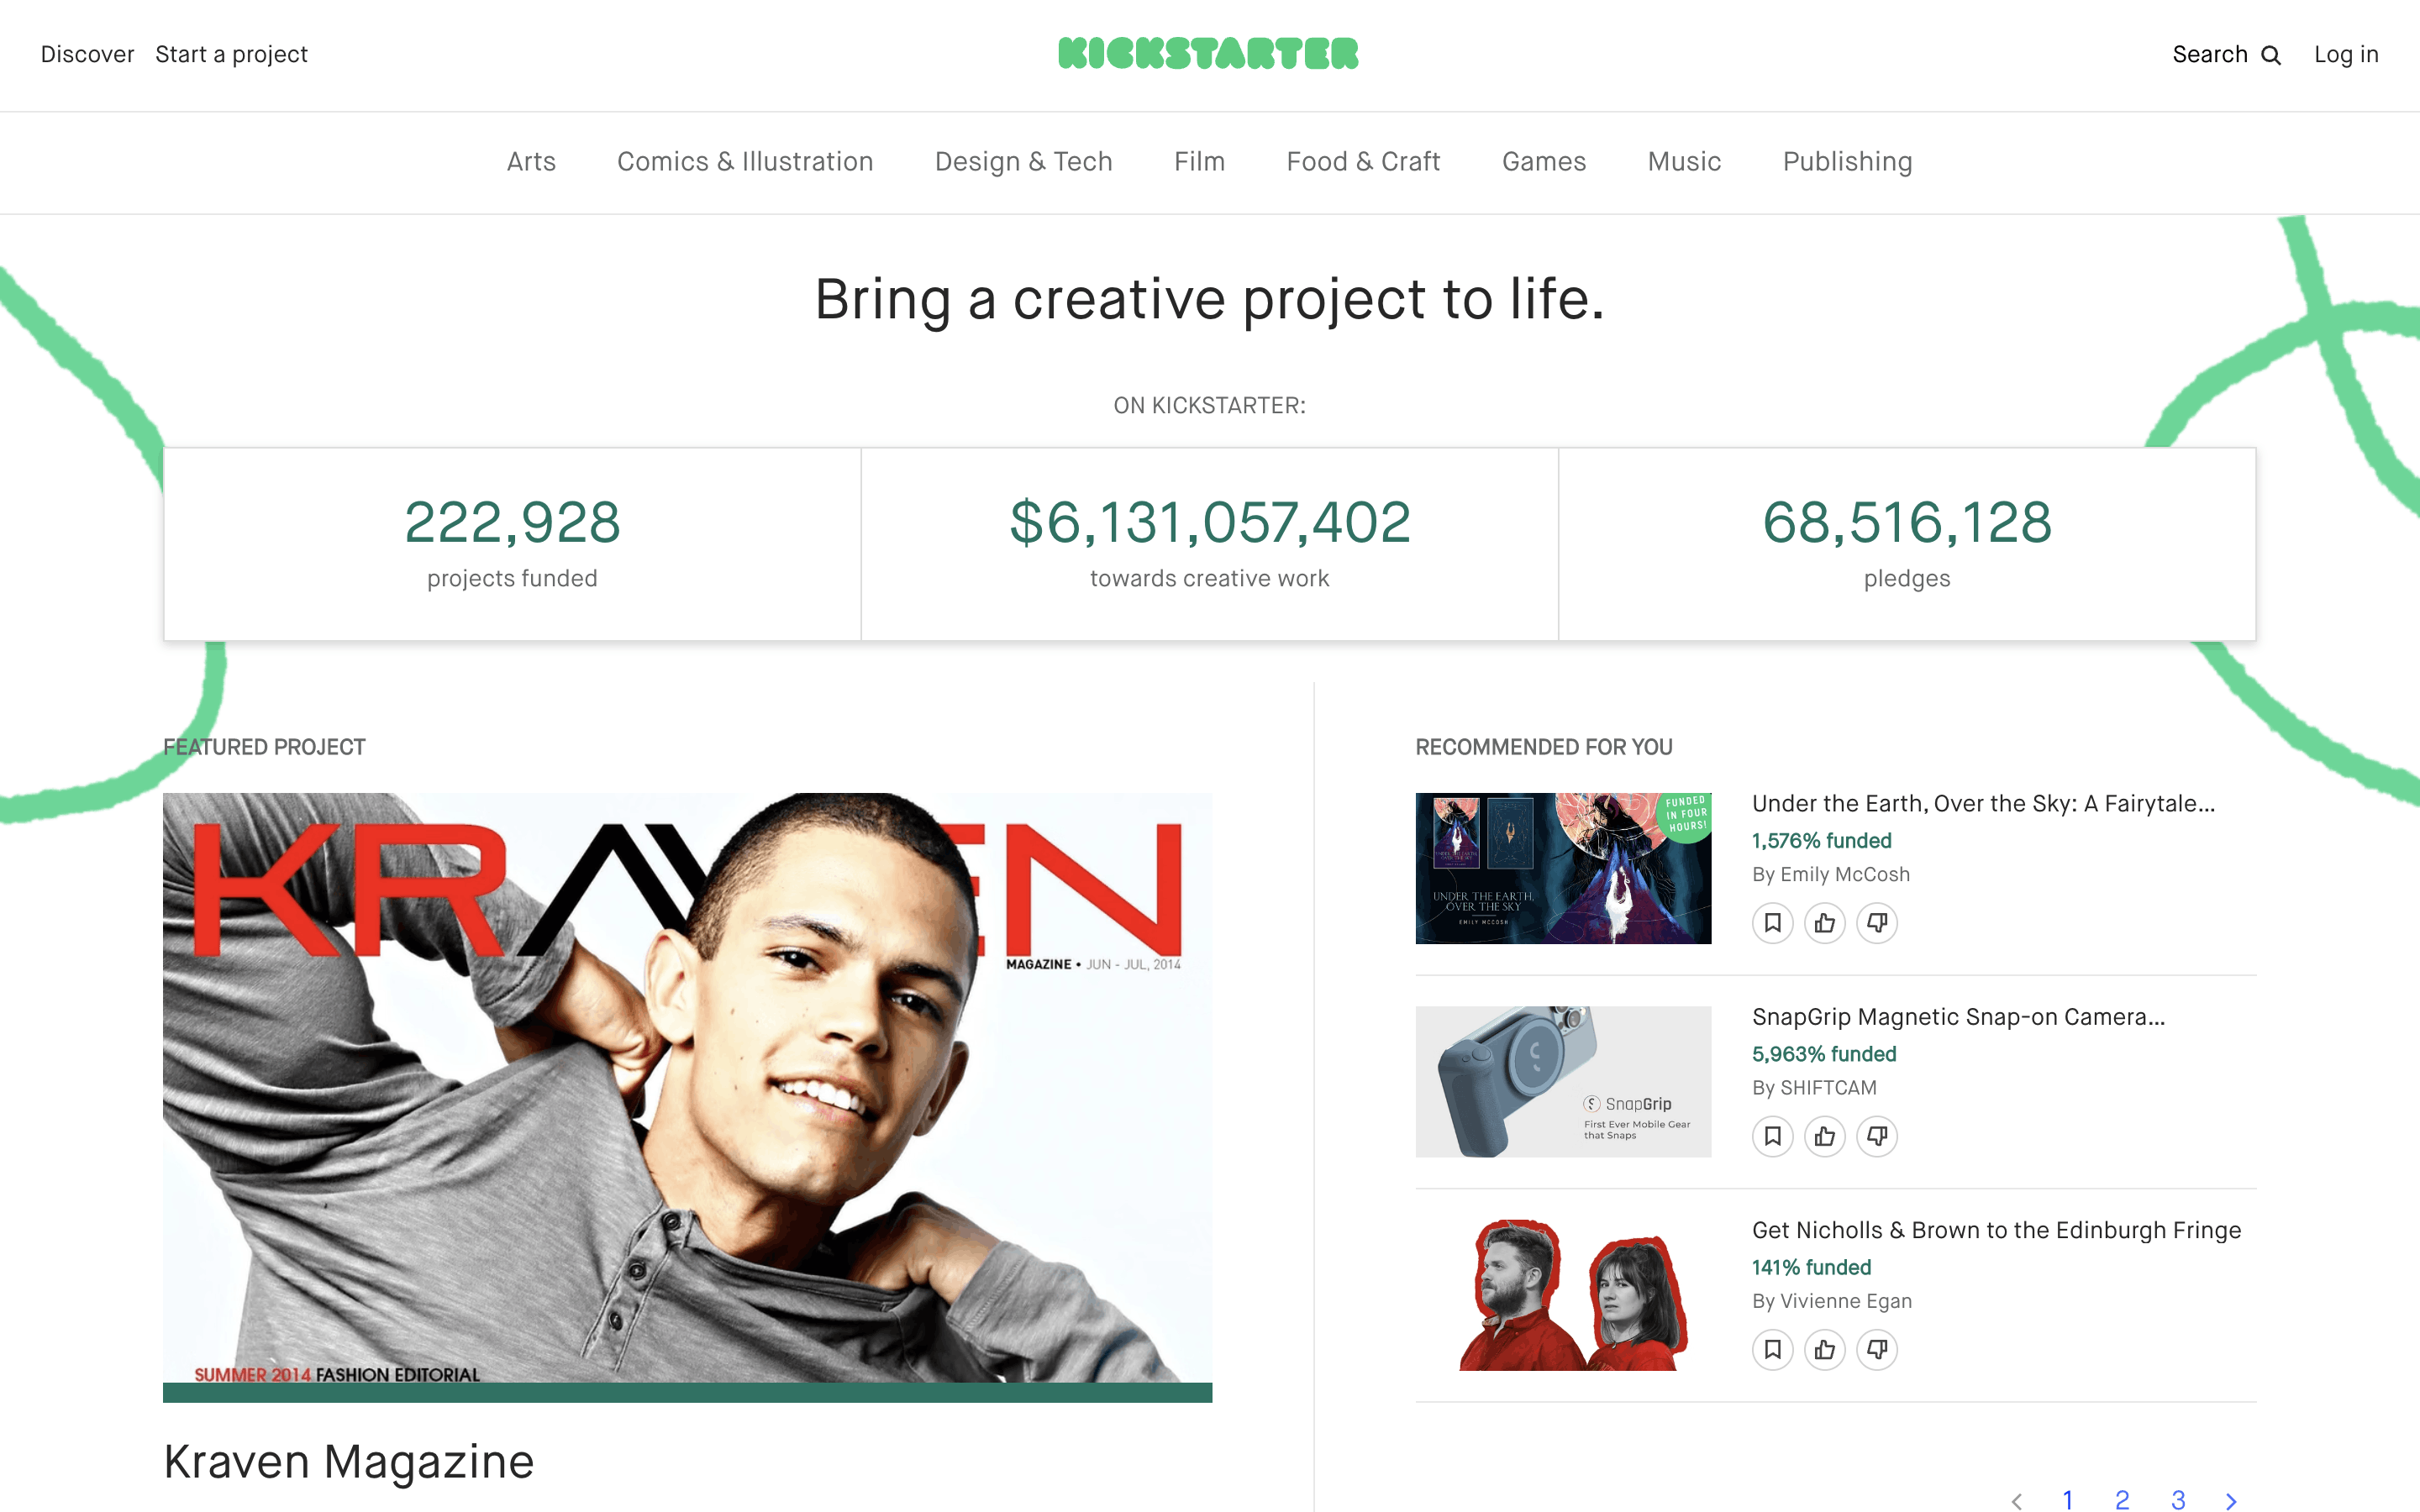Go to previous recommendations page arrow

[2017, 1500]
